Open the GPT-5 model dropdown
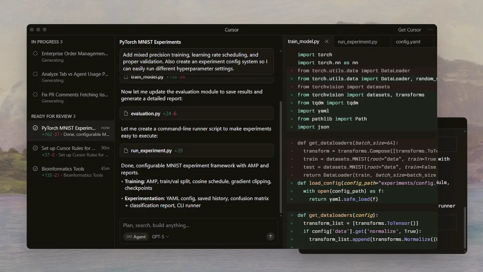The image size is (483, 272). pos(160,237)
